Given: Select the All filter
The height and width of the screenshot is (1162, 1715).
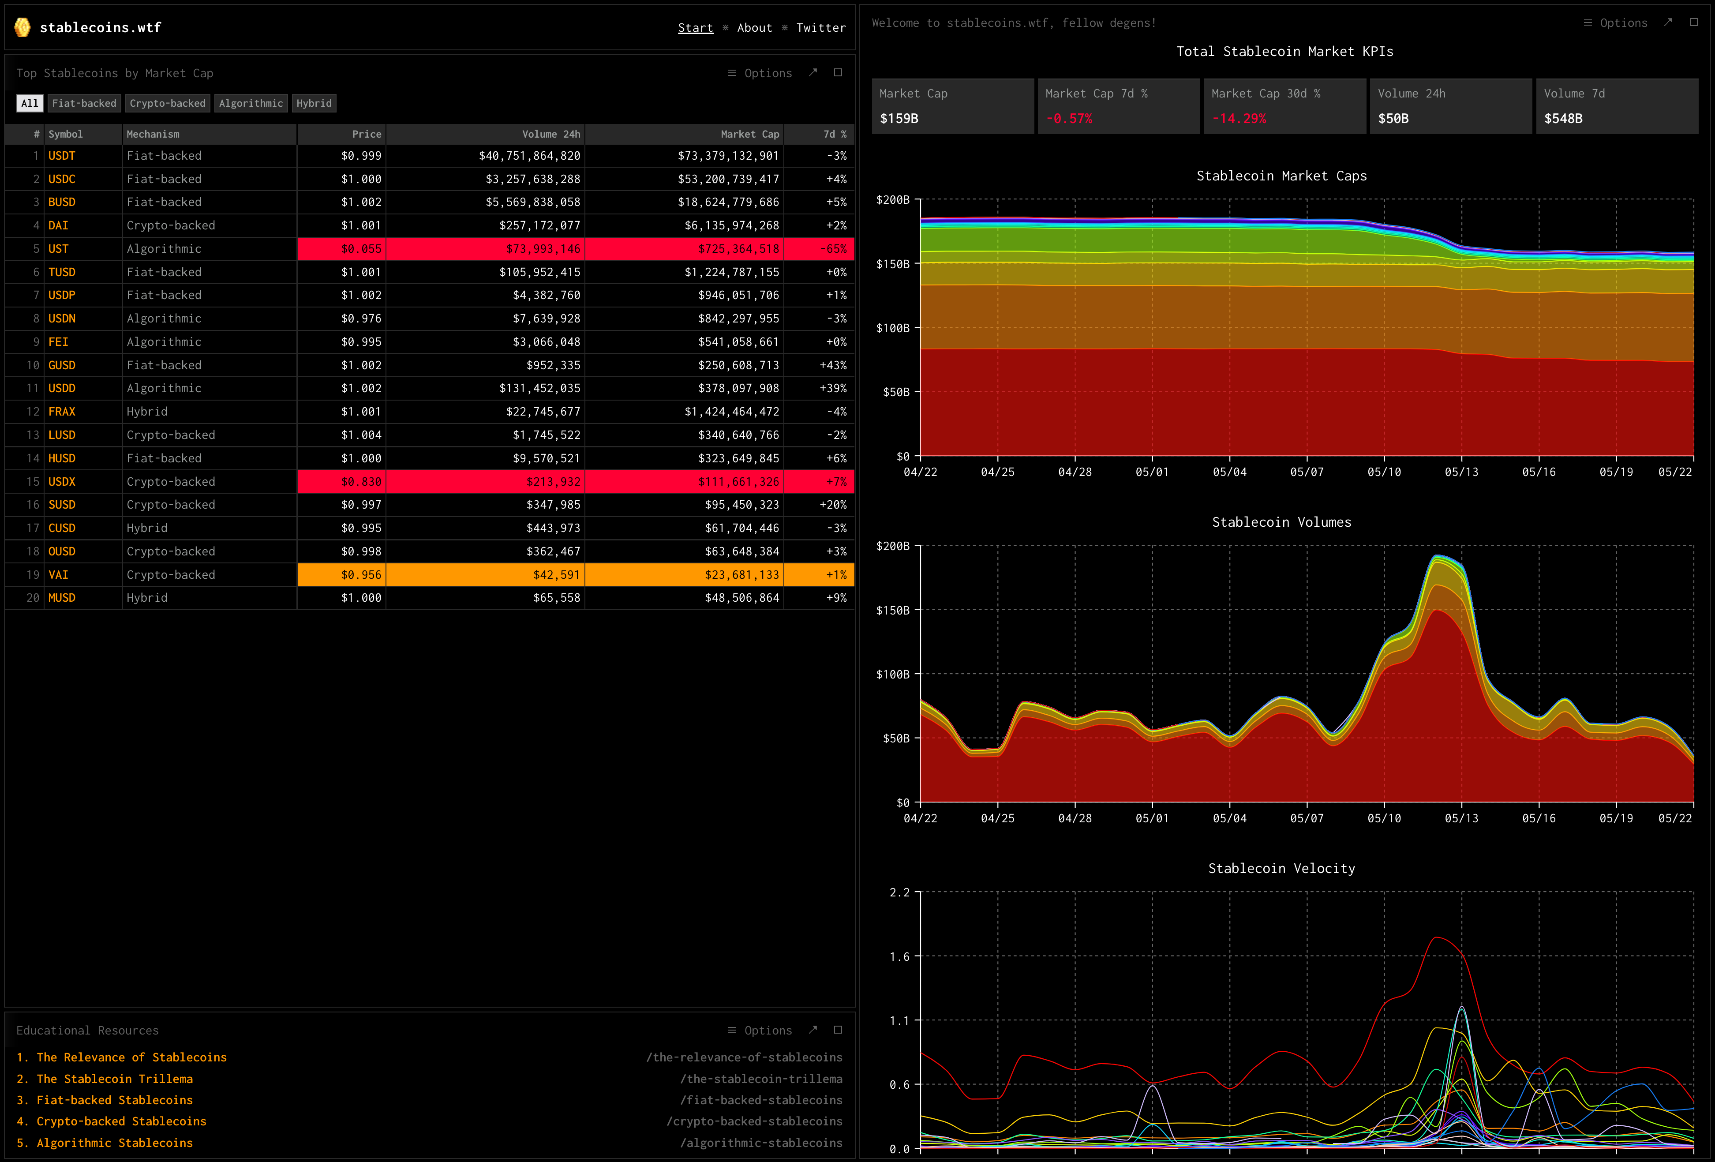Looking at the screenshot, I should coord(30,103).
